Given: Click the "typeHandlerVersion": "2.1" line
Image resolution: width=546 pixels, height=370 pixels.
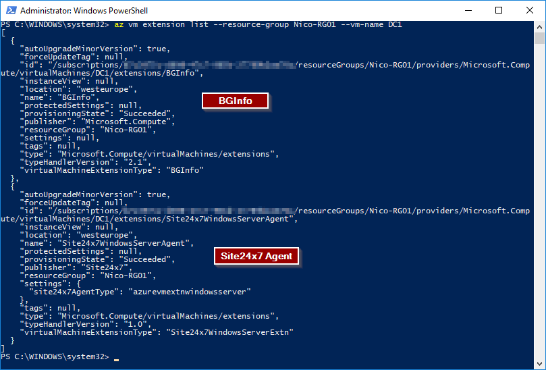Looking at the screenshot, I should [86, 162].
